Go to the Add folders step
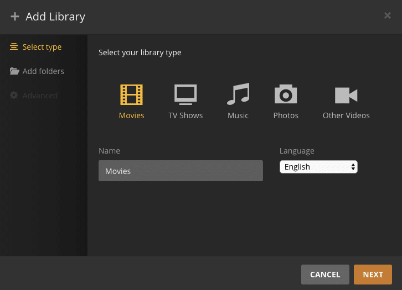The height and width of the screenshot is (290, 402). coord(43,71)
